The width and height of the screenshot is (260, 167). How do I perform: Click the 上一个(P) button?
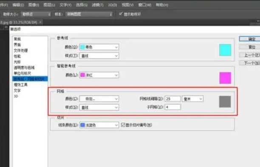click(x=249, y=55)
